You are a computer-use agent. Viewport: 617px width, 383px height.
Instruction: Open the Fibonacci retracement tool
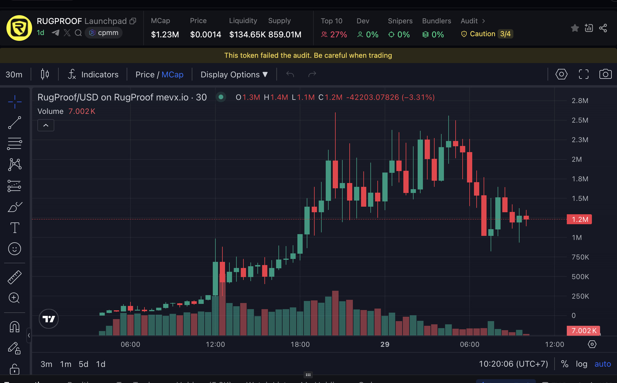point(15,144)
